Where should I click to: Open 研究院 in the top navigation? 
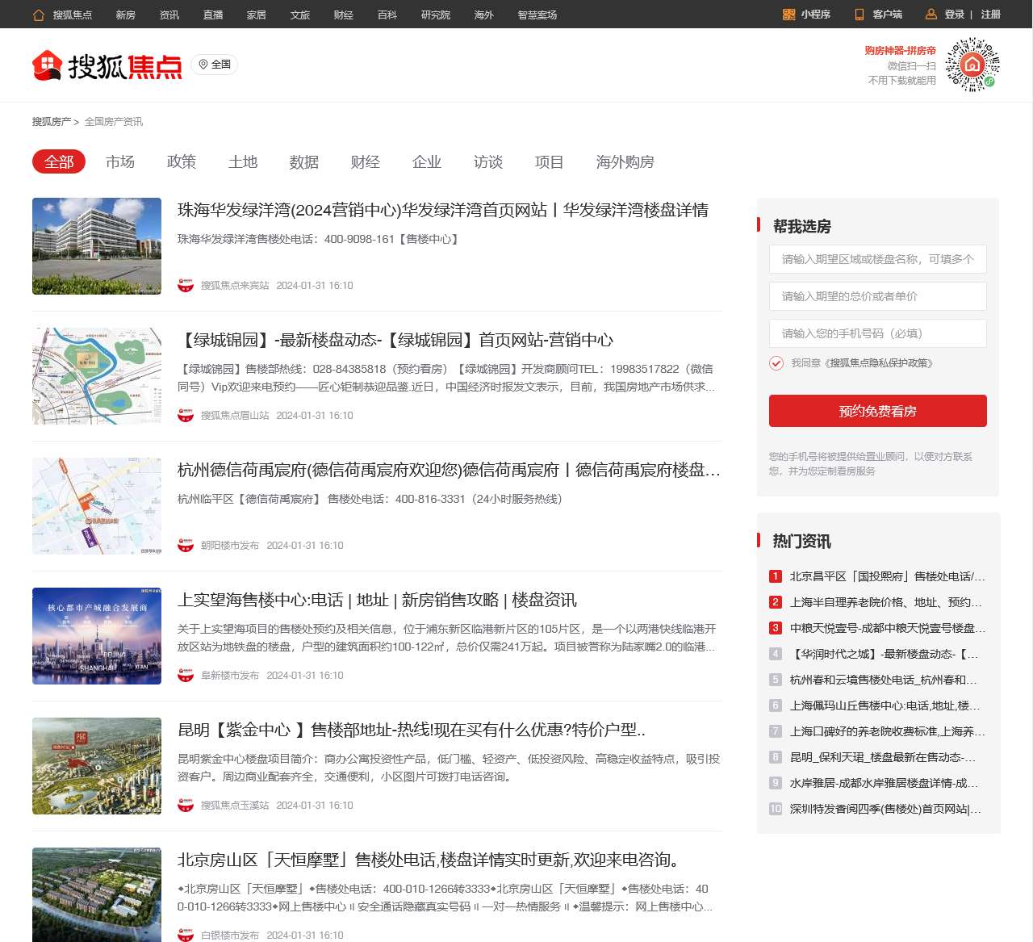click(x=435, y=15)
